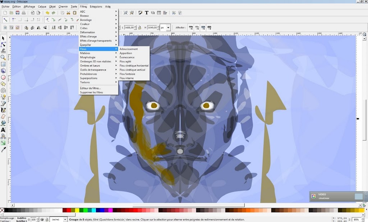Select the Tweak sculpting tool
The height and width of the screenshot is (222, 368).
(x=3, y=51)
